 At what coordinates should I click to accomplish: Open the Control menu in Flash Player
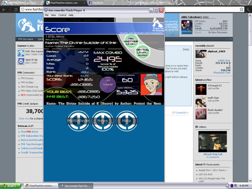pos(63,15)
